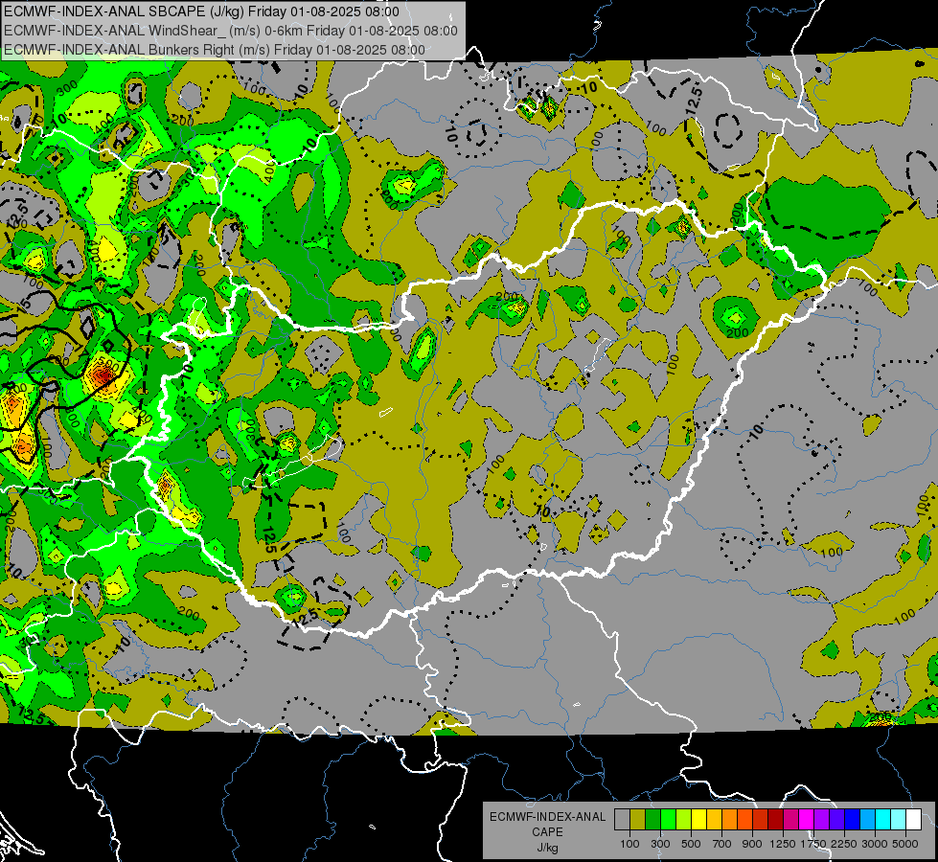Pick the pale cyan legend swatch before 5000

click(898, 820)
